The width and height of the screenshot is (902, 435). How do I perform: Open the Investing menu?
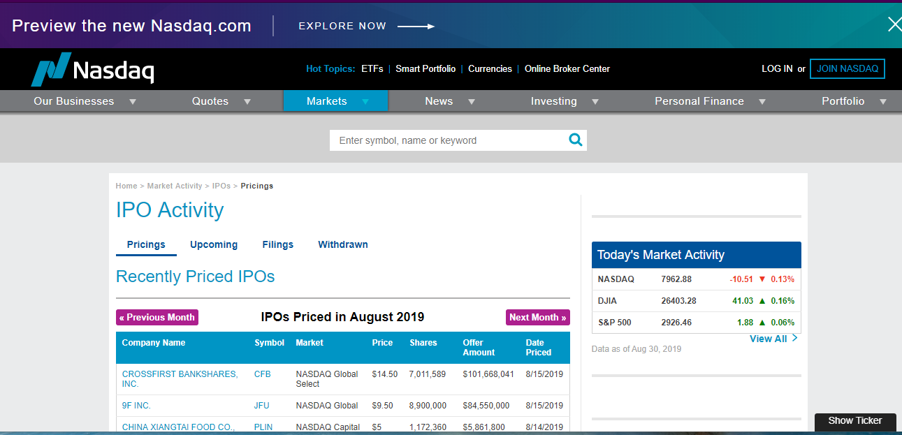(x=553, y=101)
